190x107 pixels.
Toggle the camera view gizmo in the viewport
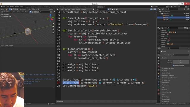[53, 29]
